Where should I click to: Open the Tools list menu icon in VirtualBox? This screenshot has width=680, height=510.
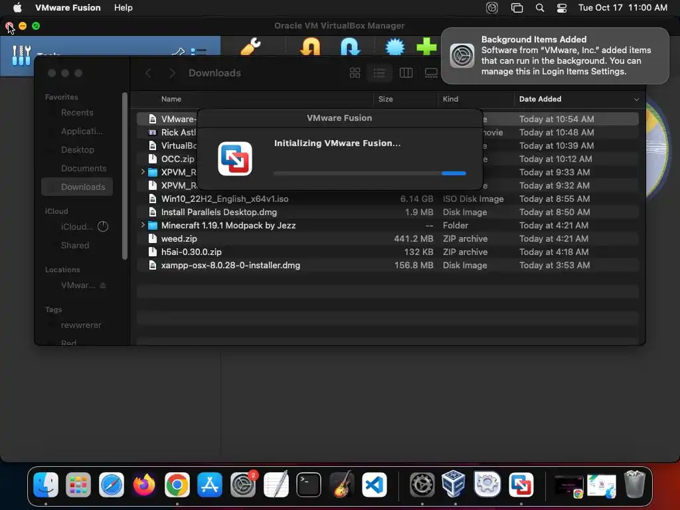point(199,52)
